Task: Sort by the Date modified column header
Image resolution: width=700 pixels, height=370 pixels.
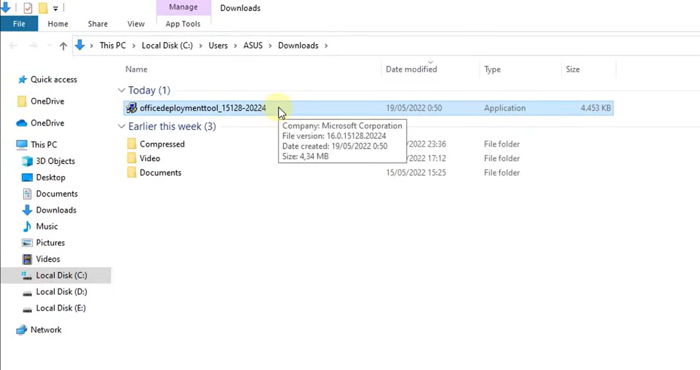Action: [411, 69]
